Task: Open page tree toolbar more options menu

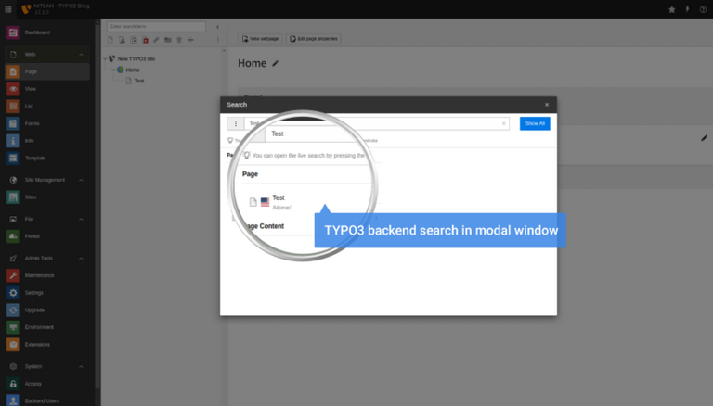Action: coord(218,40)
